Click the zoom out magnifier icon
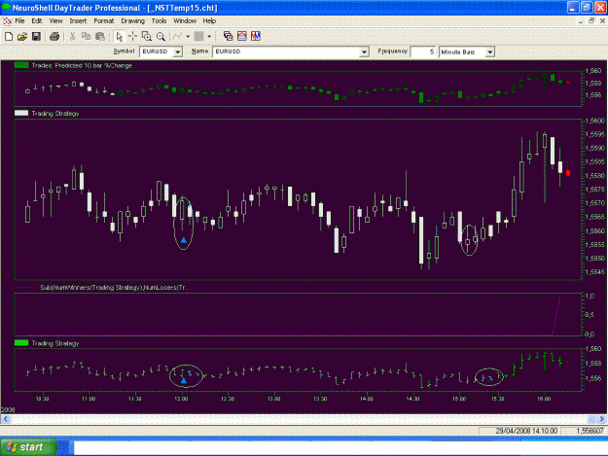 [161, 36]
